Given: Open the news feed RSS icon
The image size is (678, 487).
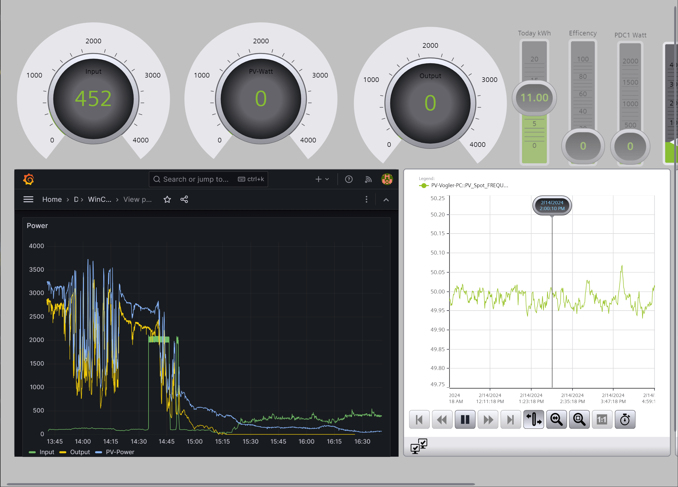Looking at the screenshot, I should (x=368, y=179).
